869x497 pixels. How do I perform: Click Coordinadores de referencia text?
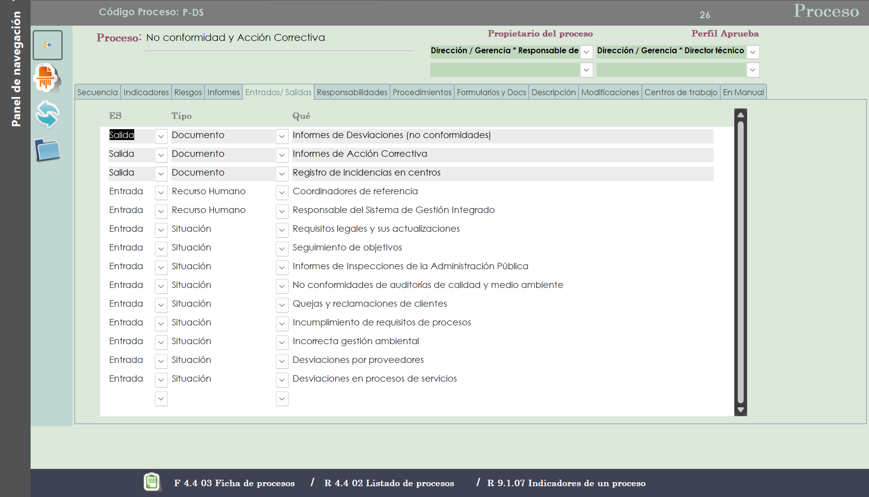pyautogui.click(x=355, y=191)
